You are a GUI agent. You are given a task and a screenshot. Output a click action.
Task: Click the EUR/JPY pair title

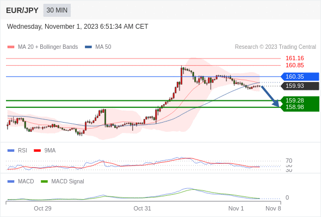(x=22, y=10)
